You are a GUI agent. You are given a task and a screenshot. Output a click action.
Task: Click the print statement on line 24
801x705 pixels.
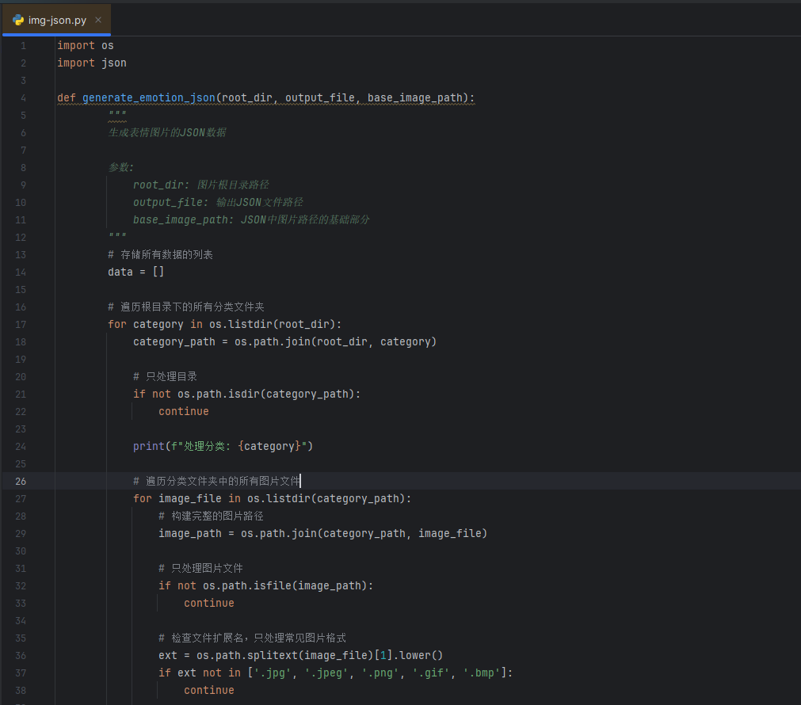[223, 446]
